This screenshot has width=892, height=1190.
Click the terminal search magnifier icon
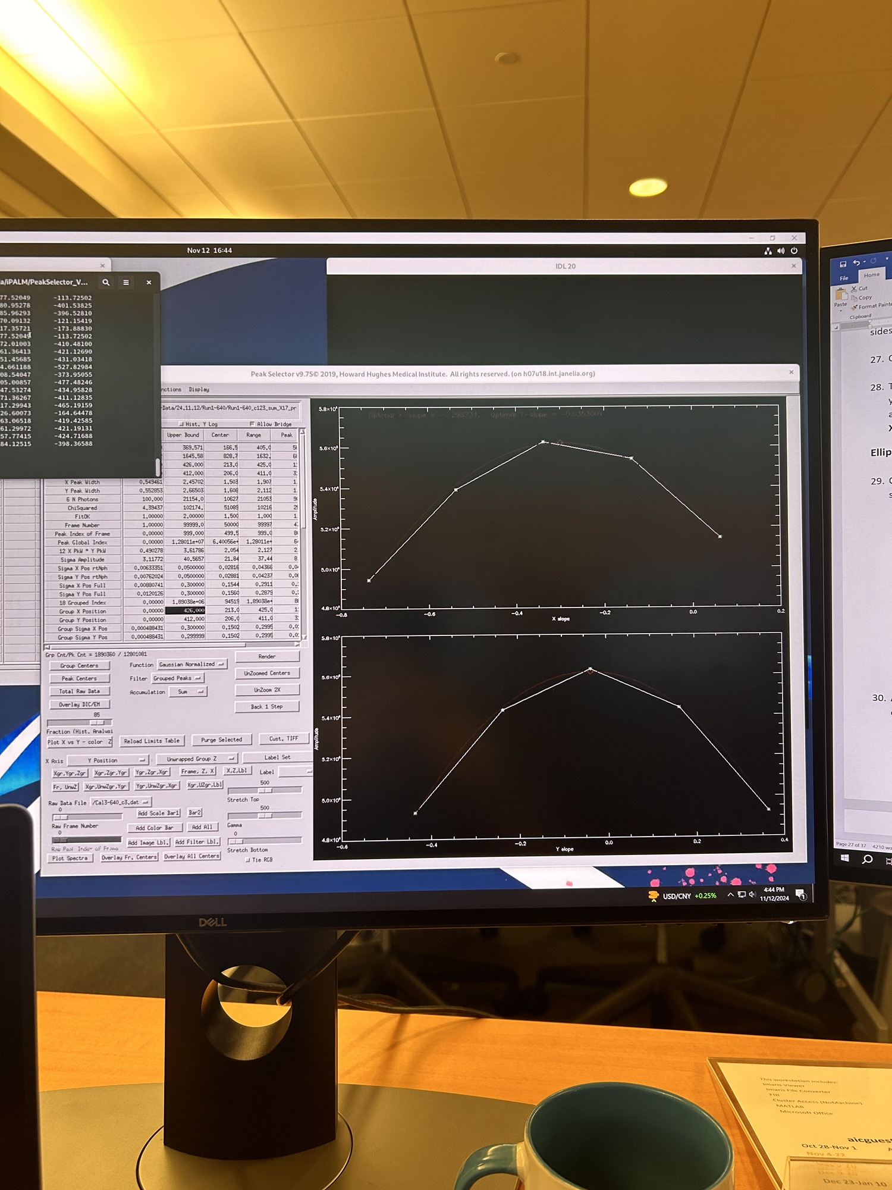[x=106, y=283]
